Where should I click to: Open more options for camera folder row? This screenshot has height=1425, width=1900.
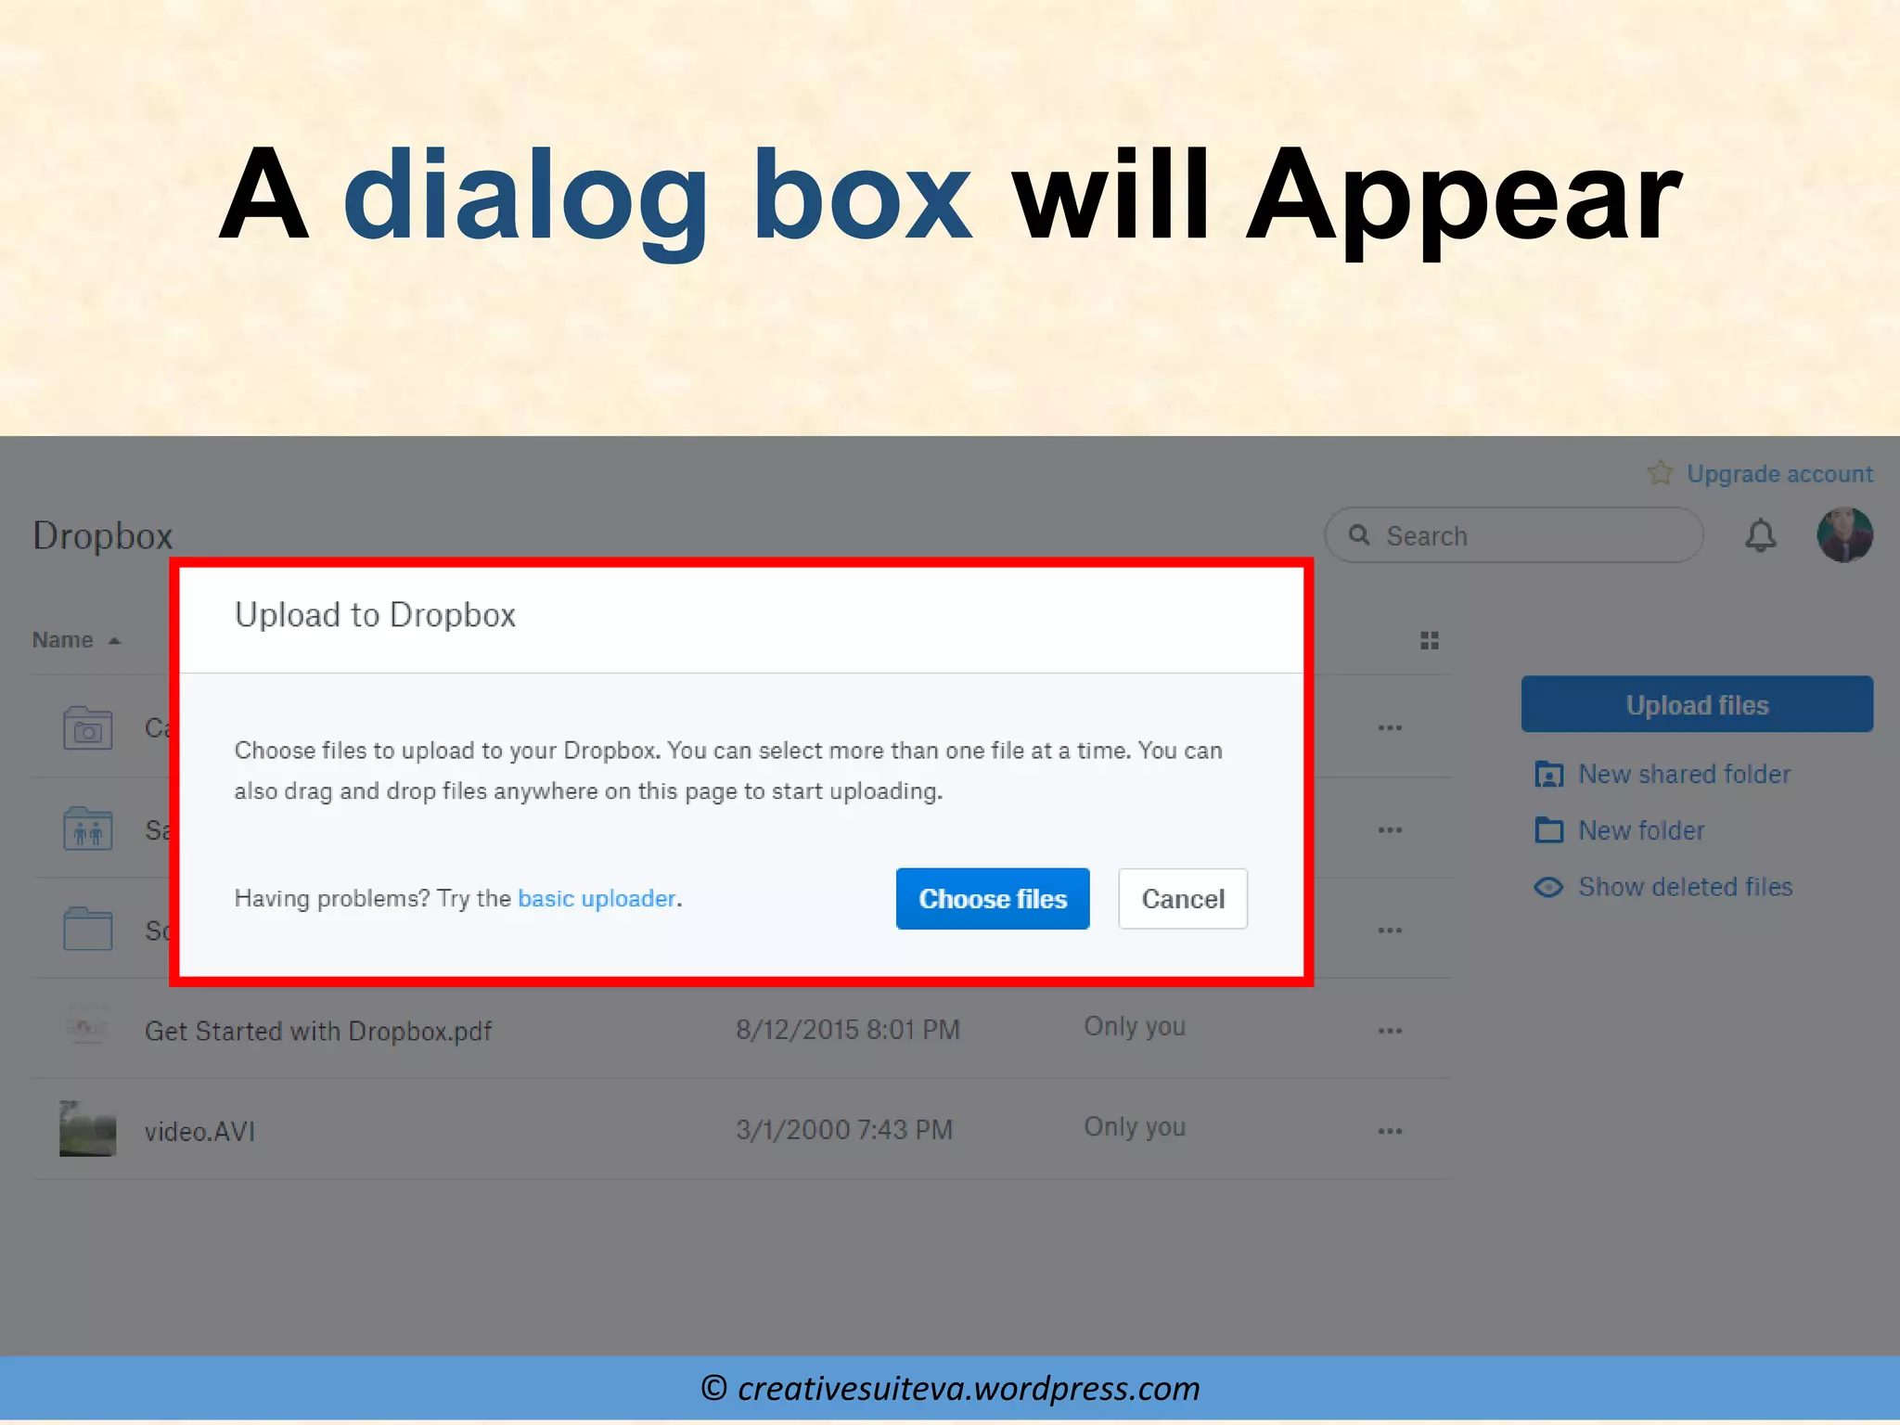coord(1390,728)
